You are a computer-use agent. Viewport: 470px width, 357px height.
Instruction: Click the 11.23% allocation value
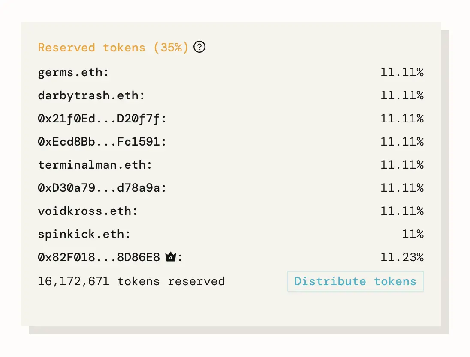coord(402,257)
